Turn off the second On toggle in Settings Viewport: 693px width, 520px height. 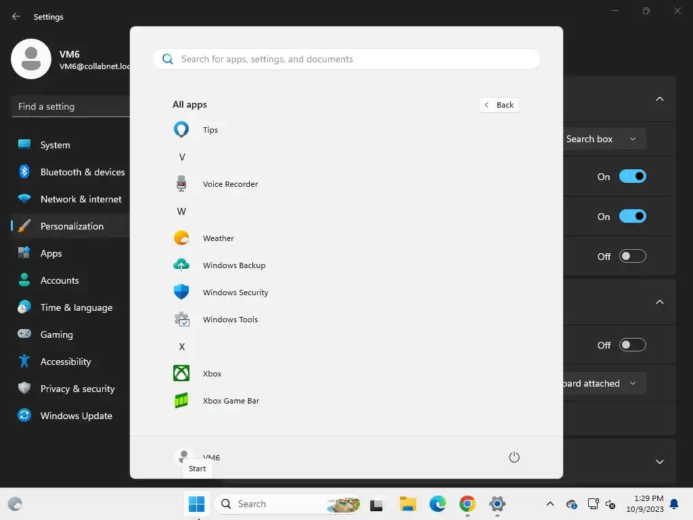pyautogui.click(x=633, y=216)
